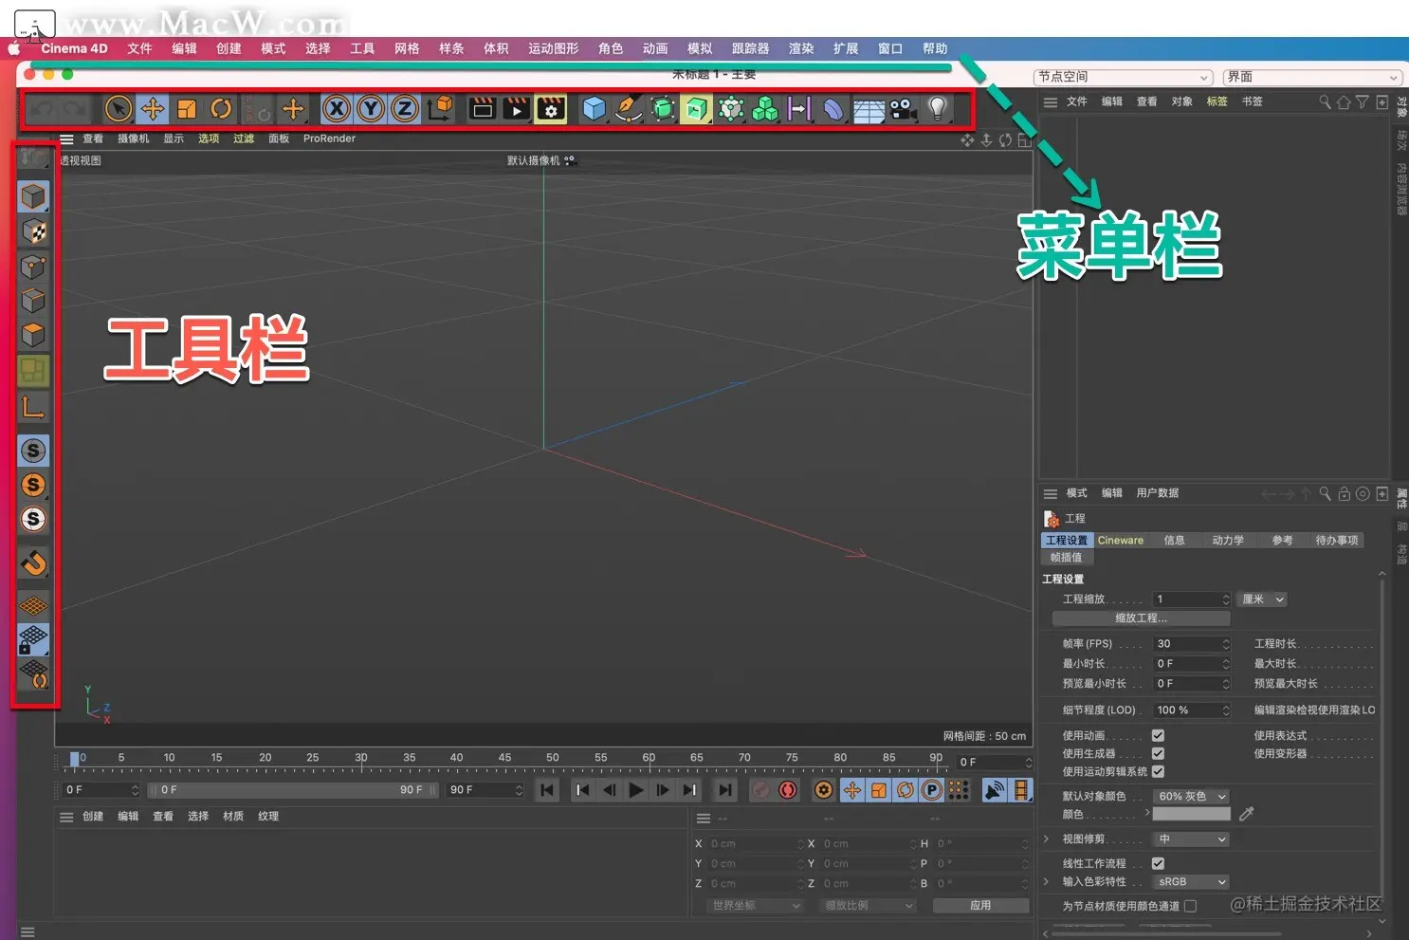Toggle position keyframe recording orange move icon
Viewport: 1409px width, 940px height.
[x=852, y=790]
